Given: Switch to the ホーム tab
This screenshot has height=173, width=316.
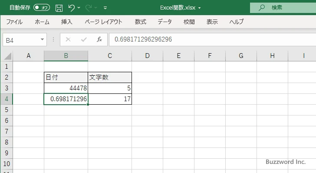Looking at the screenshot, I should (42, 22).
